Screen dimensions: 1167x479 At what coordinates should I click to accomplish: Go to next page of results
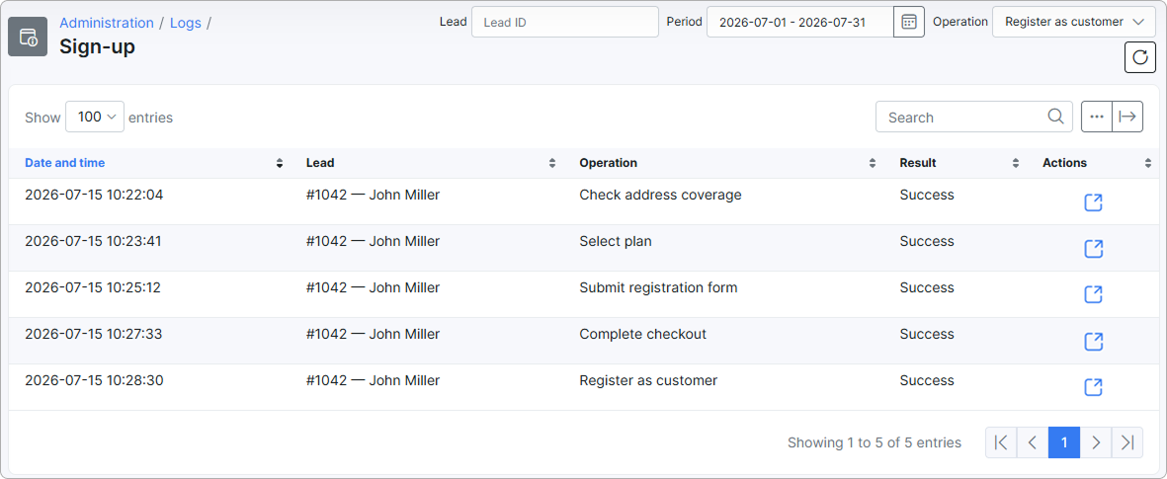(x=1096, y=442)
